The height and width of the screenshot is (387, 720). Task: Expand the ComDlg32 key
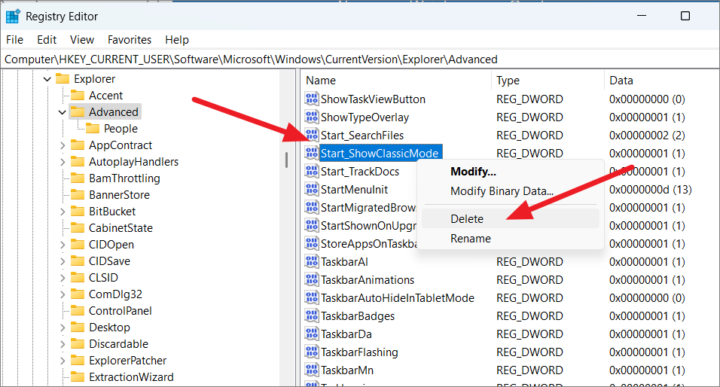tap(63, 294)
